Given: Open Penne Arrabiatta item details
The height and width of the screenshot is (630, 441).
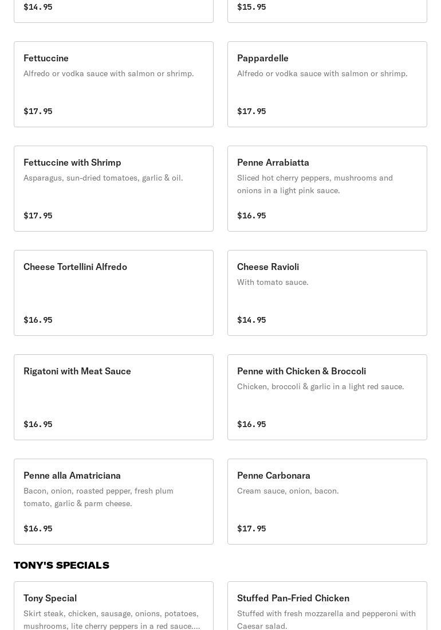Looking at the screenshot, I should pyautogui.click(x=327, y=189).
